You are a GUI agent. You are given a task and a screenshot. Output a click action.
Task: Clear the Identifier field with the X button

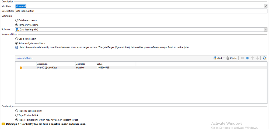click(x=265, y=6)
